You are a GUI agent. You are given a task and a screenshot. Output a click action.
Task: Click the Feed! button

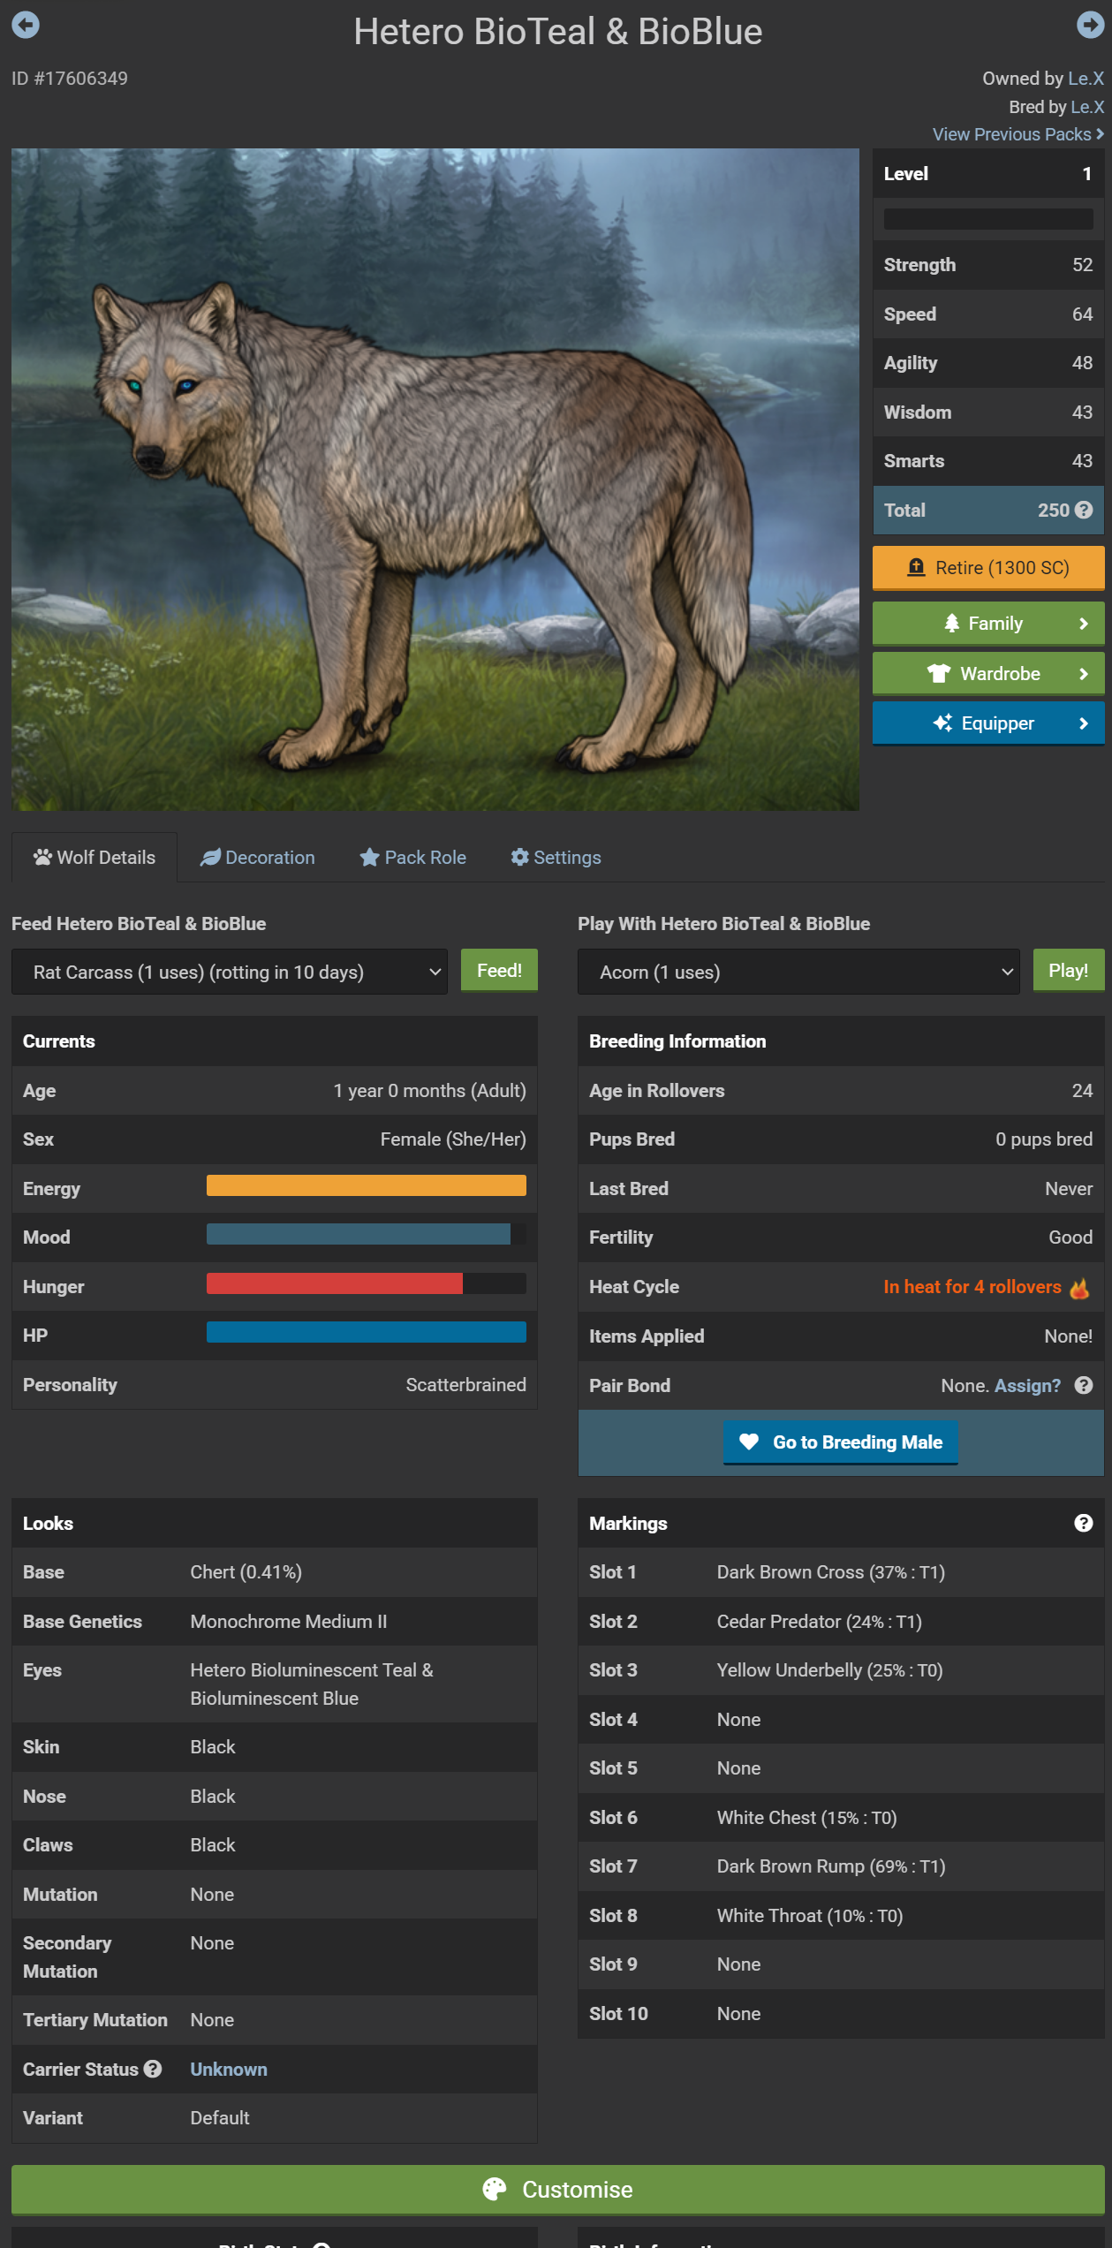click(499, 971)
